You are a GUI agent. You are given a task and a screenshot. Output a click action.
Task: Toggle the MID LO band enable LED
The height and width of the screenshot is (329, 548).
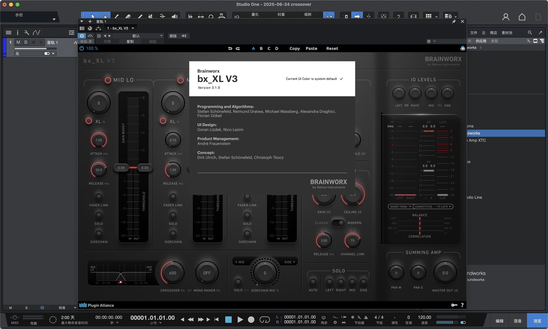tap(108, 80)
